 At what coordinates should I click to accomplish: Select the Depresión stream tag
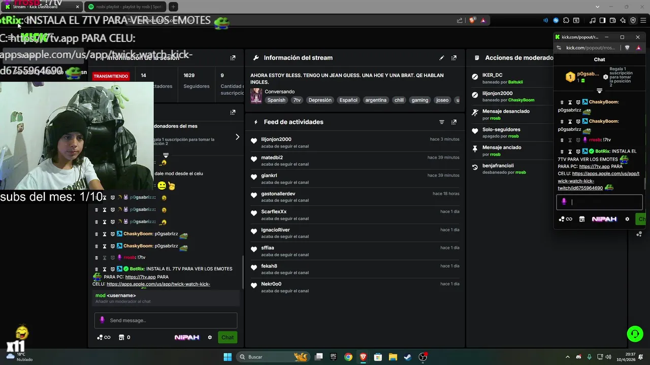coord(320,100)
